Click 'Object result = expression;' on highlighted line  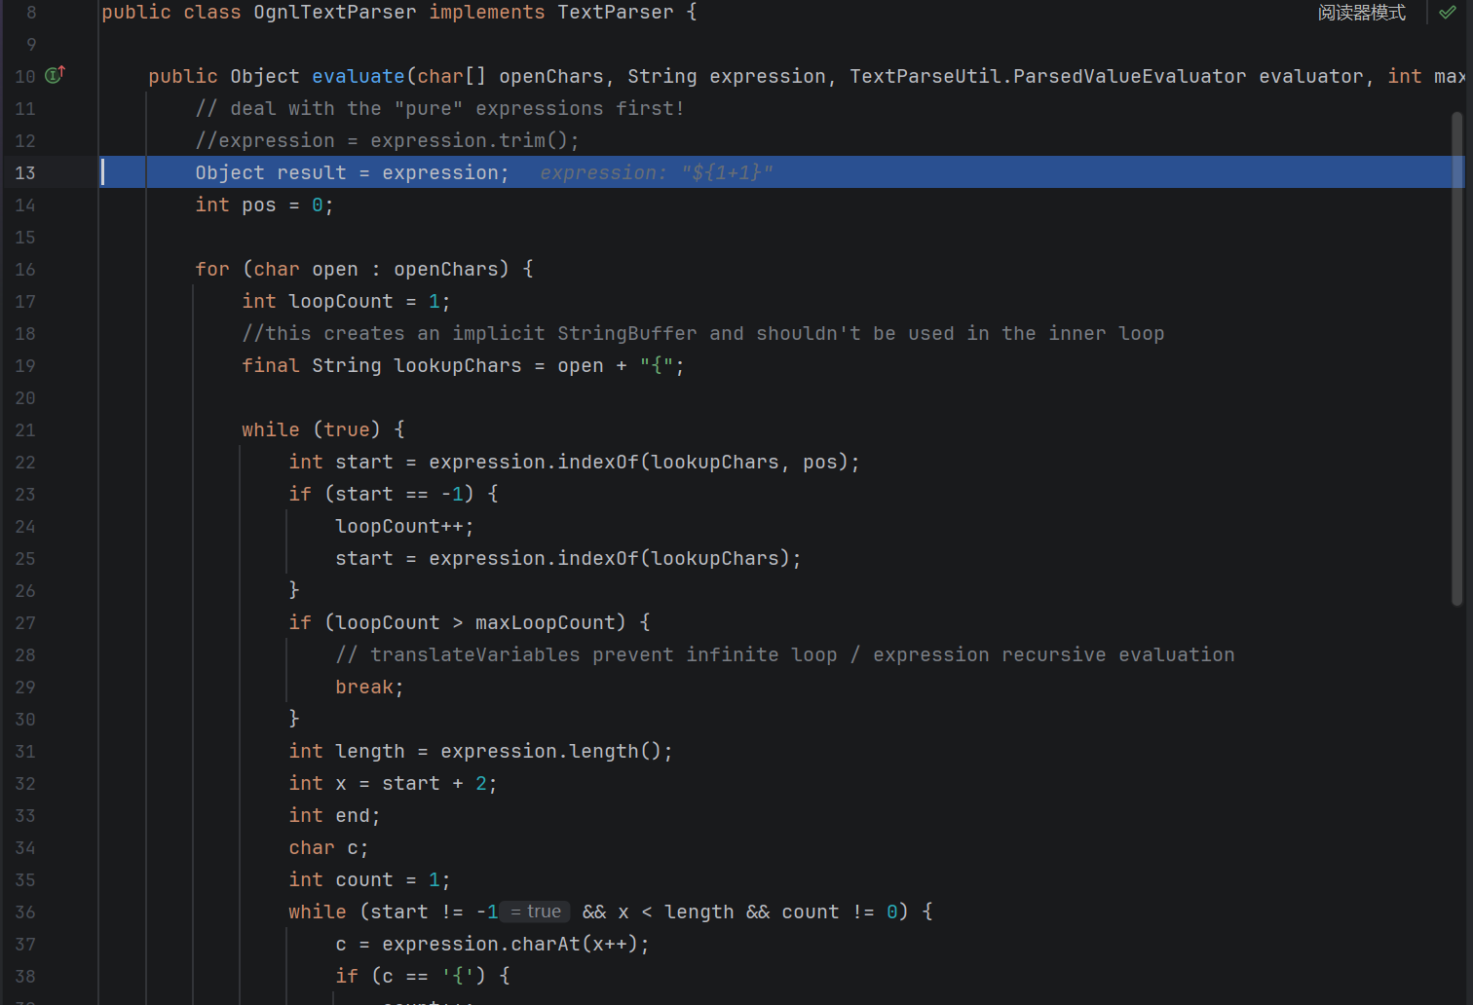point(352,172)
